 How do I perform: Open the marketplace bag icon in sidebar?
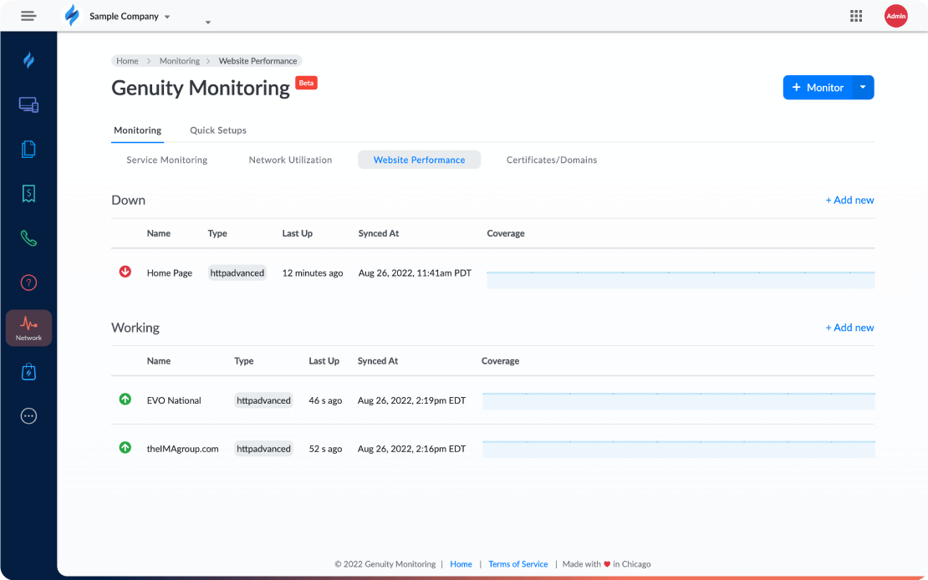coord(28,372)
